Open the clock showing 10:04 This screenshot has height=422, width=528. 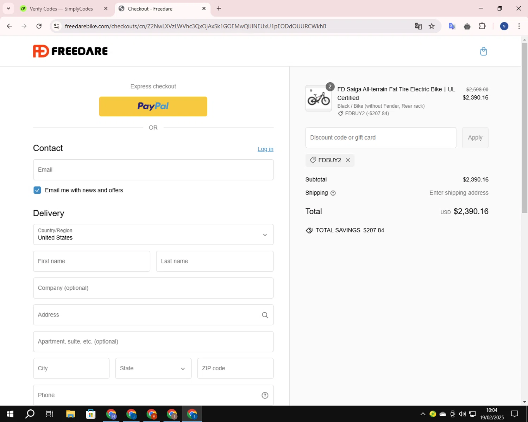coord(492,414)
